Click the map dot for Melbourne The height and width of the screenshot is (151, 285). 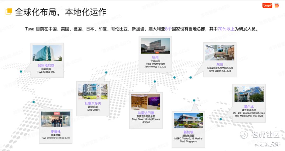tap(221, 119)
